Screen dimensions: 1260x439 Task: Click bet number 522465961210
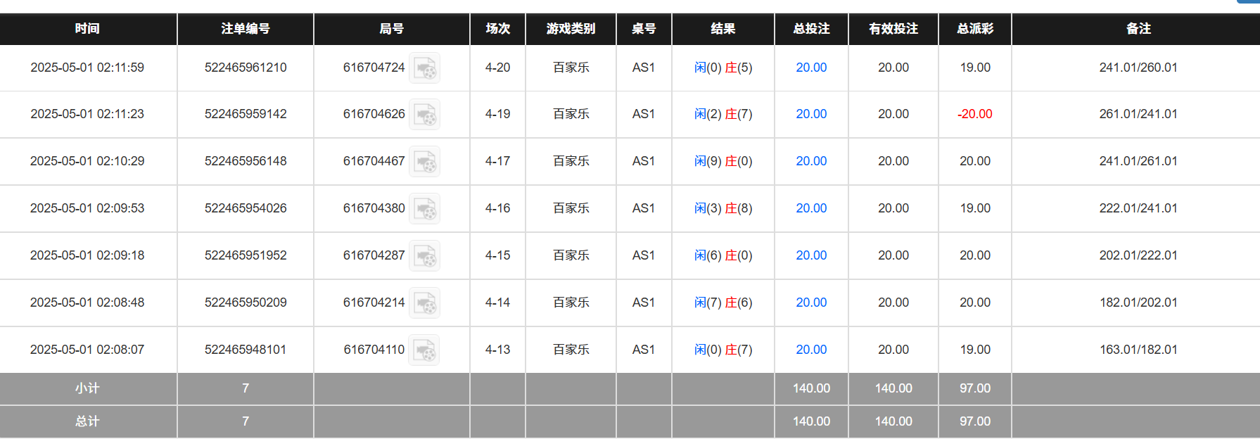coord(246,68)
